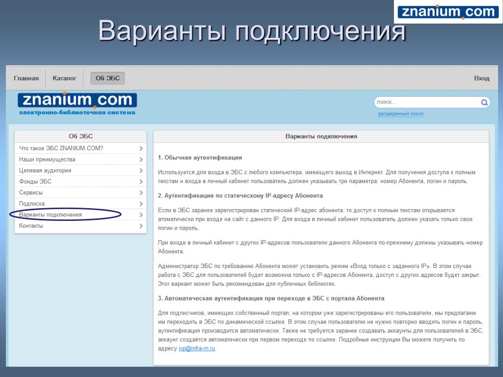
Task: Click heading '3. Автоматическая аутентификация при переходе в ЭБС'
Action: tap(271, 298)
